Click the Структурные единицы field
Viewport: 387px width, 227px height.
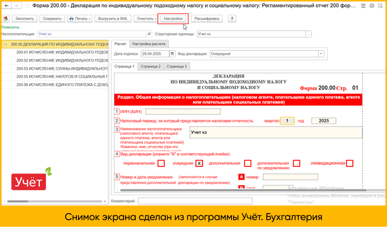[x=251, y=34]
